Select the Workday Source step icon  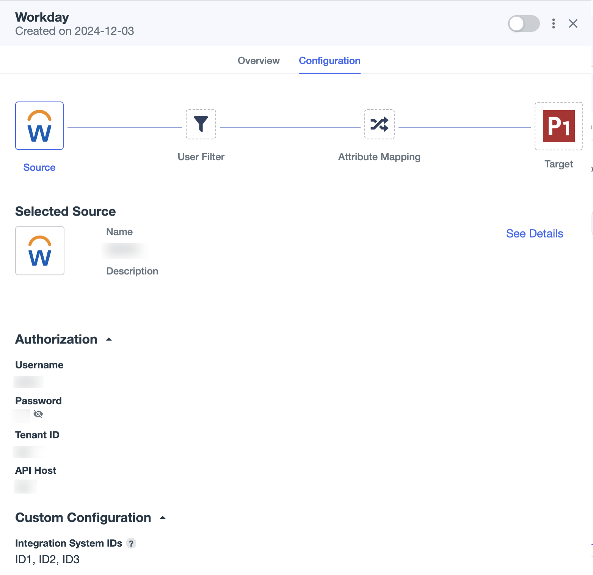[x=39, y=126]
